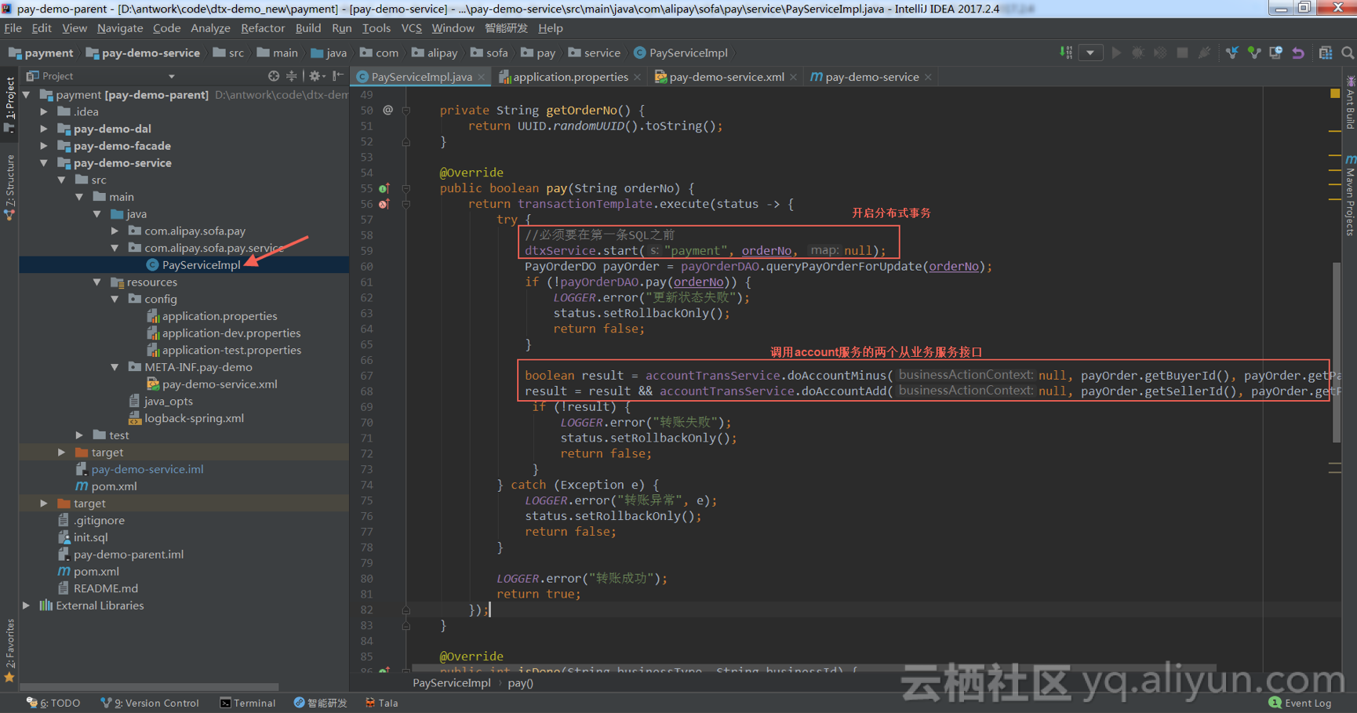Click the editor vertical scrollbar thumb

tap(1337, 353)
